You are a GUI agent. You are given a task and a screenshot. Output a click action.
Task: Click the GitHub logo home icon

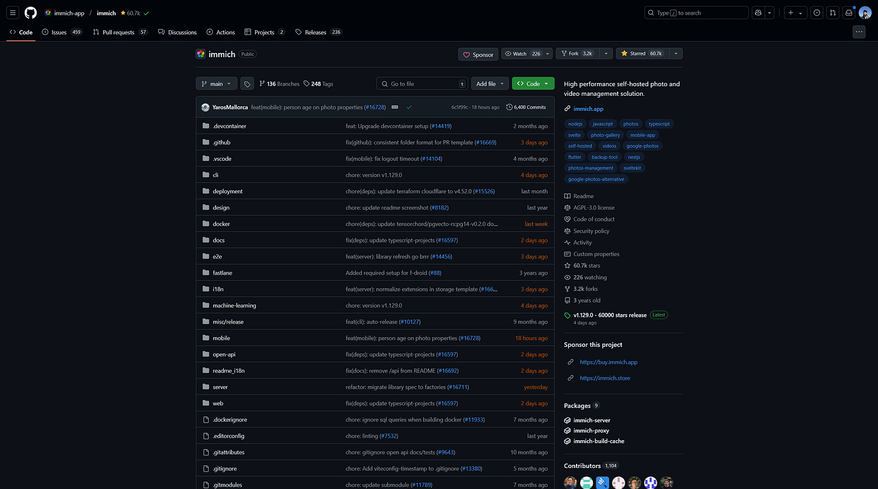click(31, 13)
